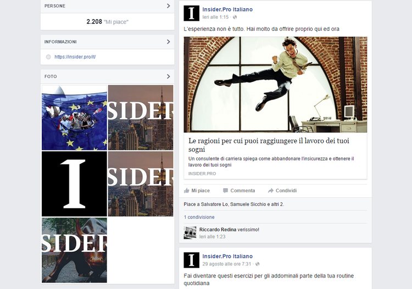
Task: Click the FOTO section header
Action: tap(107, 76)
